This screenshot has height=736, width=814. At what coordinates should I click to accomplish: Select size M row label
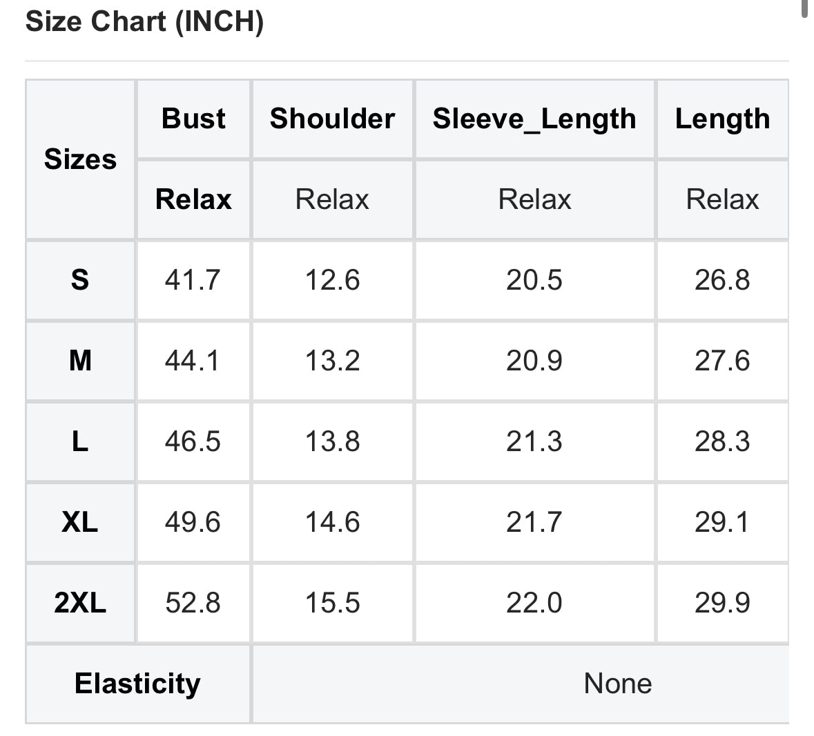coord(81,361)
